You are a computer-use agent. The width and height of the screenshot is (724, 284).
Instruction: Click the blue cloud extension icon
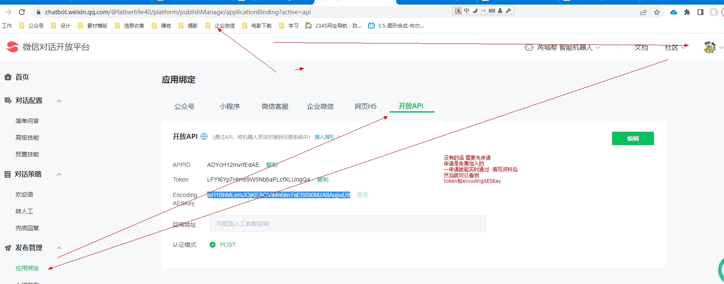click(x=674, y=12)
